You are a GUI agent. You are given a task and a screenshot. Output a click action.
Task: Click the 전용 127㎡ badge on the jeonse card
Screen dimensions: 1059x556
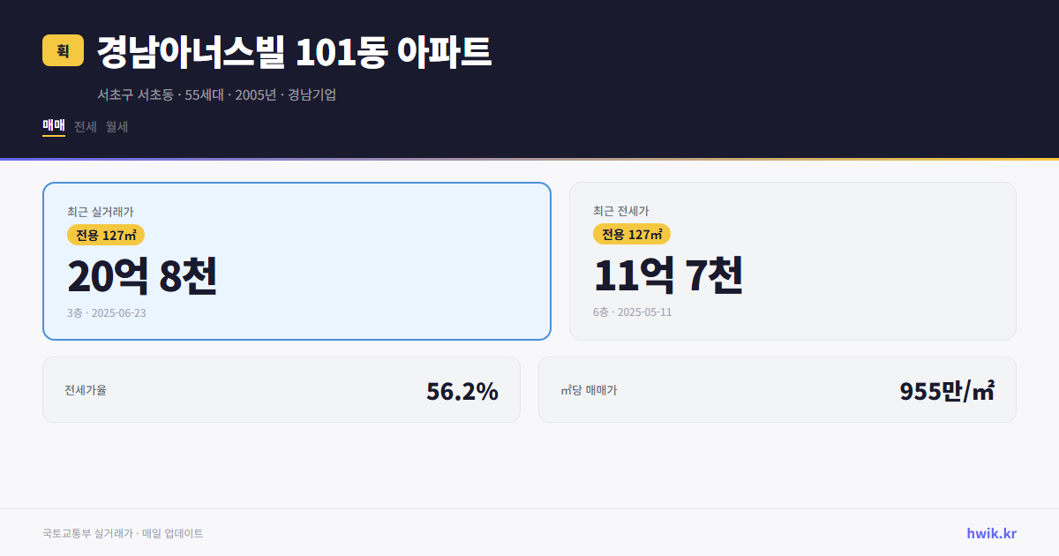tap(632, 234)
